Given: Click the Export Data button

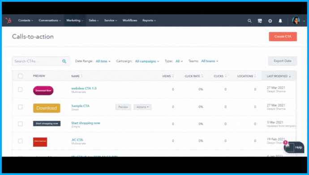Looking at the screenshot, I should [x=283, y=61].
